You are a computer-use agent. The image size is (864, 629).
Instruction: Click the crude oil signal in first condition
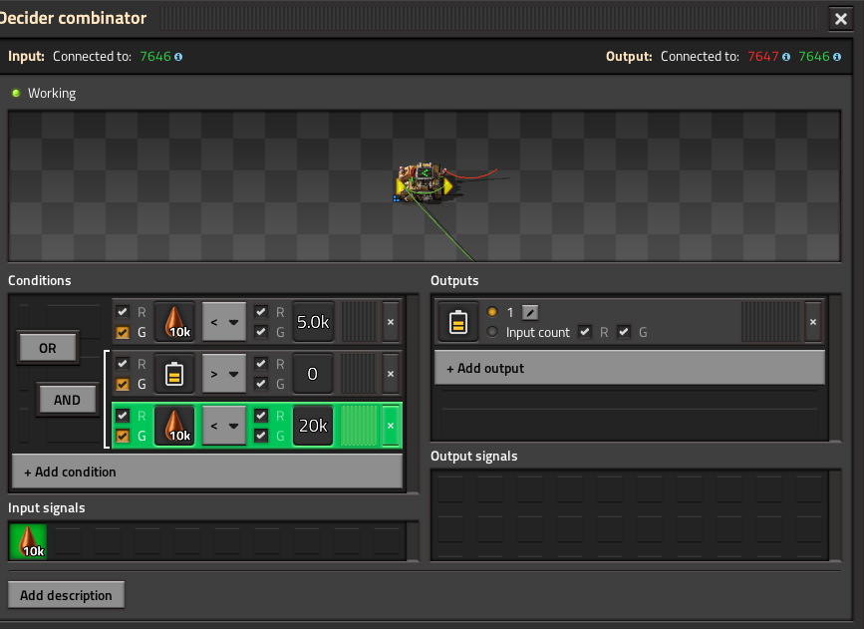(x=174, y=322)
